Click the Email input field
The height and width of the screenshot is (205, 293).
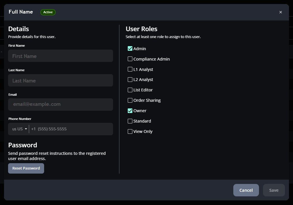61,104
